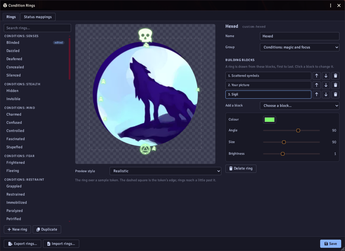The width and height of the screenshot is (345, 251).
Task: Delete the Your picture block
Action: coord(335,85)
